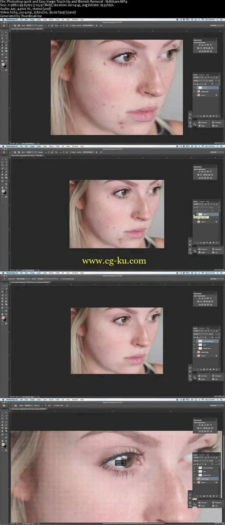225x525 pixels.
Task: Open Select menu in 2:39 PM frame
Action: click(x=51, y=146)
